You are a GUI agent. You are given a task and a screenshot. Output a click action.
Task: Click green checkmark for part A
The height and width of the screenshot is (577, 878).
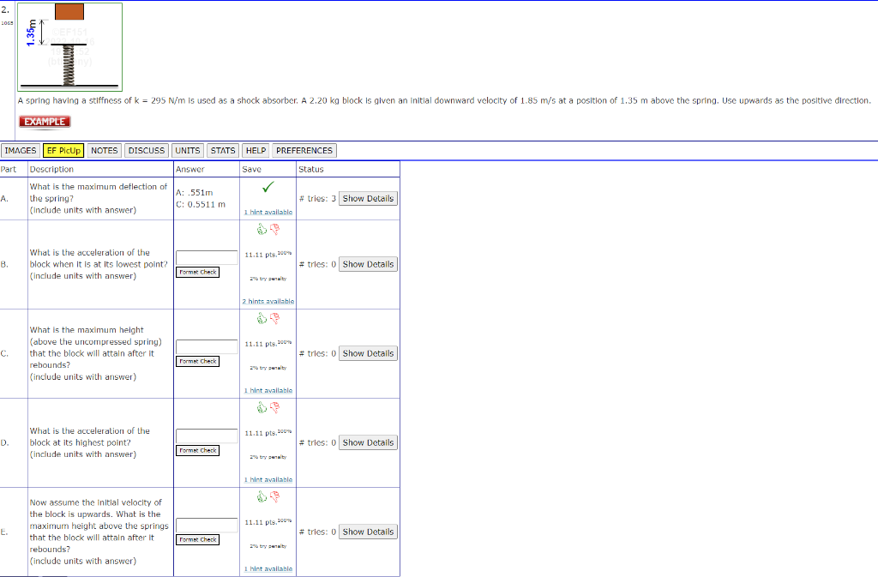coord(268,187)
